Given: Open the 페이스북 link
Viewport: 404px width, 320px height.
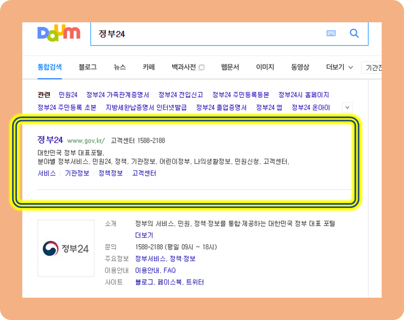Looking at the screenshot, I should click(169, 282).
